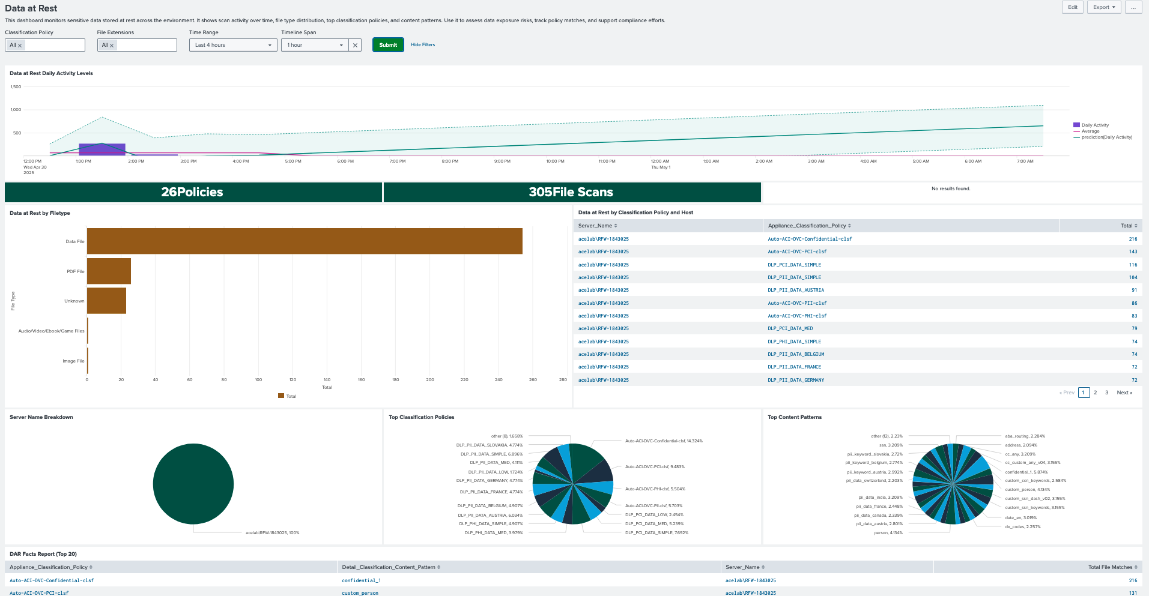Open the ellipsis more-actions menu
Image resolution: width=1149 pixels, height=596 pixels.
[x=1133, y=7]
